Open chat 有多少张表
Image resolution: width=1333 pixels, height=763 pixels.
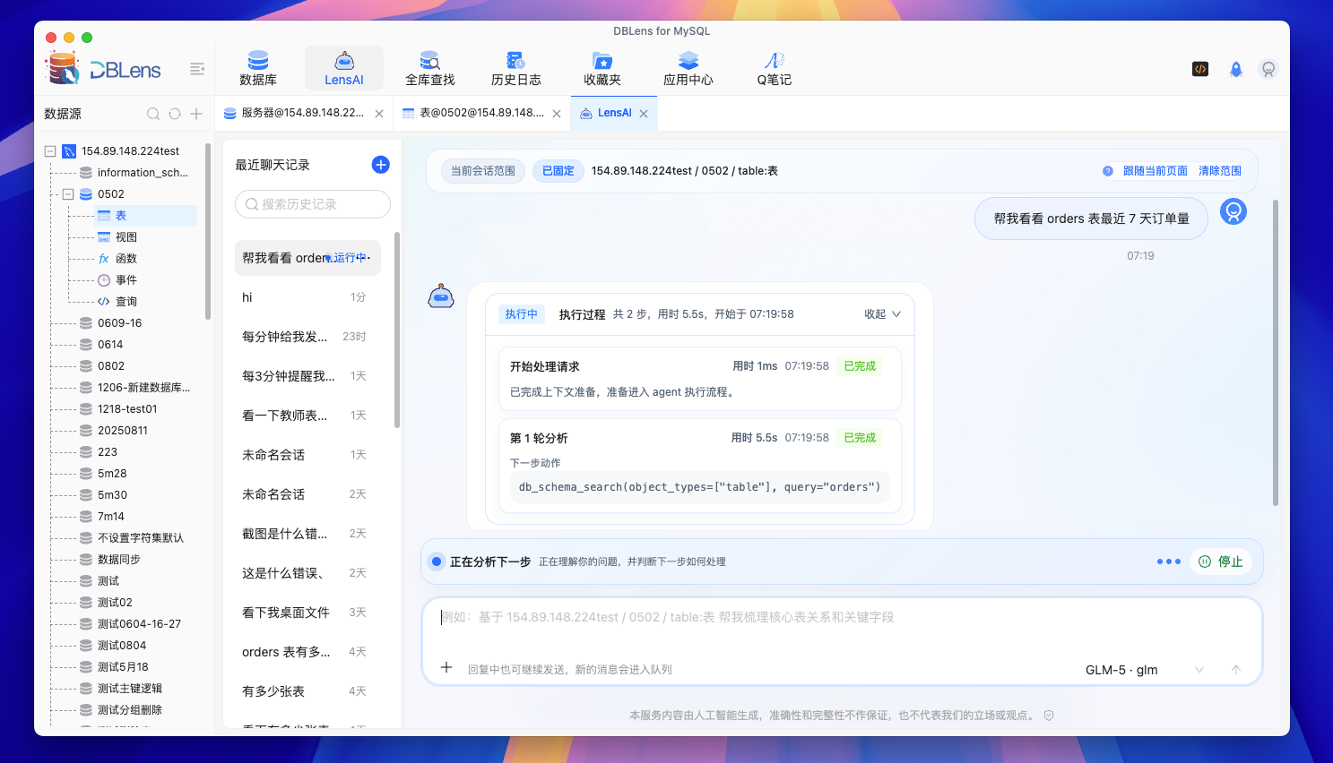click(307, 691)
